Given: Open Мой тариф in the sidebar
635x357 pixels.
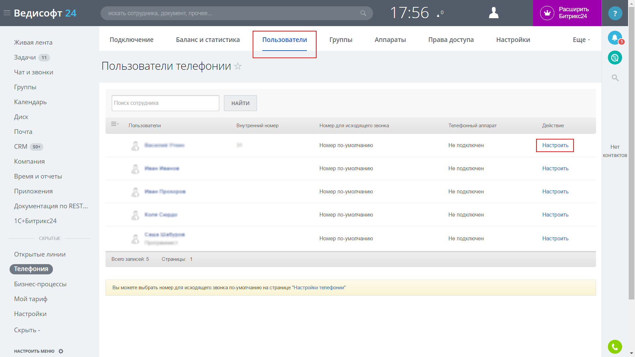Looking at the screenshot, I should click(x=30, y=299).
